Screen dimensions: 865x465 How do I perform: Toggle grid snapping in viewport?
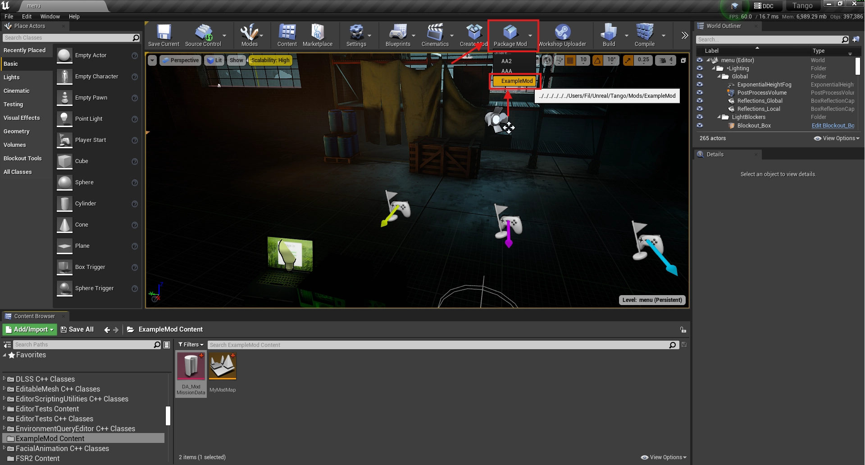click(x=570, y=60)
